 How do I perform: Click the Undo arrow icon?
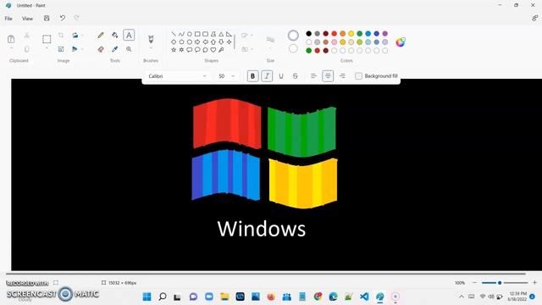[62, 18]
